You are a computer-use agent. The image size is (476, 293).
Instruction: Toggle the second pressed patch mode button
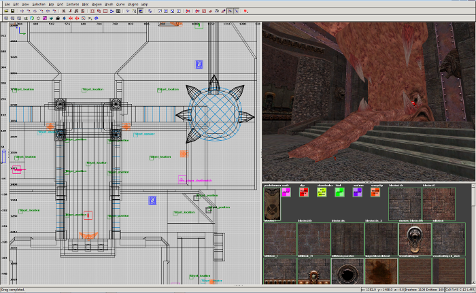[236, 11]
